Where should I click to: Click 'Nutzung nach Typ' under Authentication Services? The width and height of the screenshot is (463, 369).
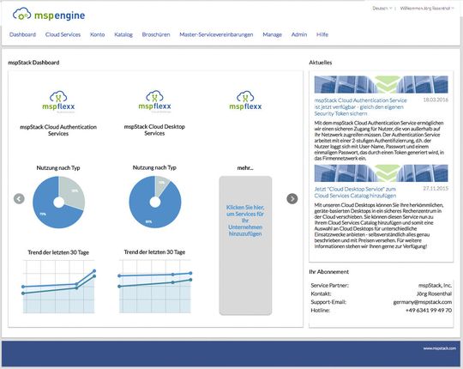pos(58,168)
